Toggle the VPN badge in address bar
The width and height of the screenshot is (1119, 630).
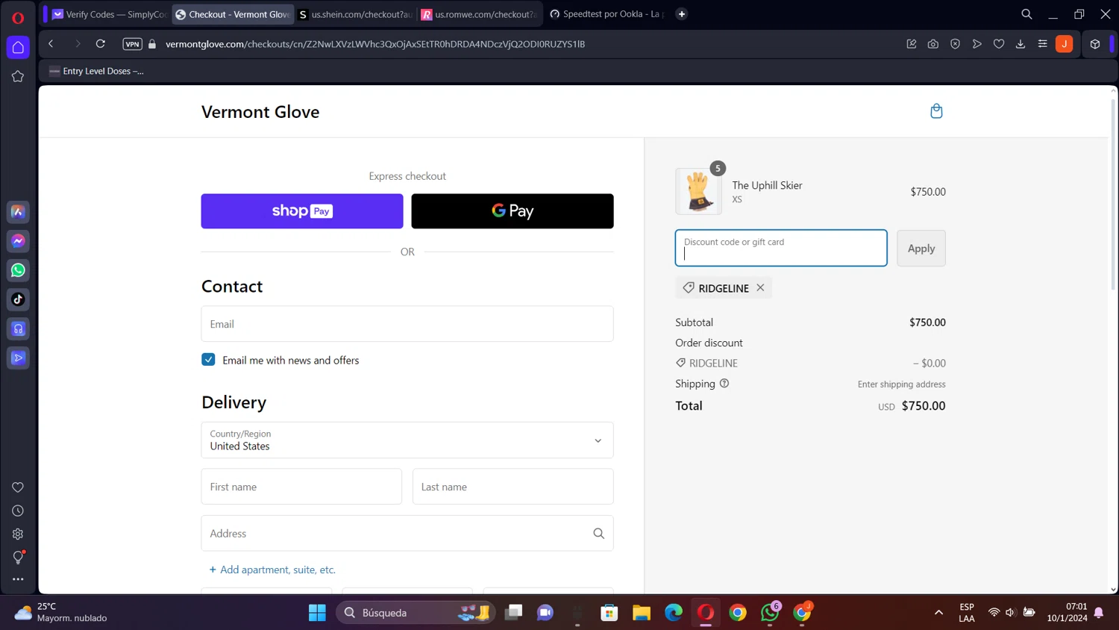(132, 44)
